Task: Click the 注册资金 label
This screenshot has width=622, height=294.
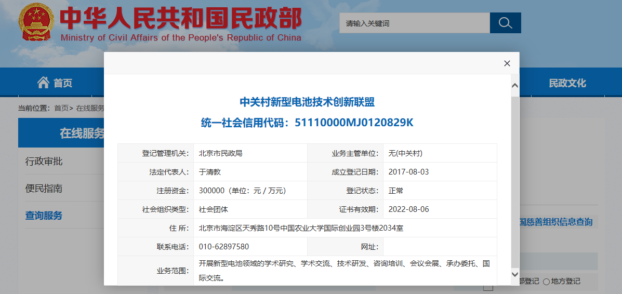Action: [x=173, y=191]
